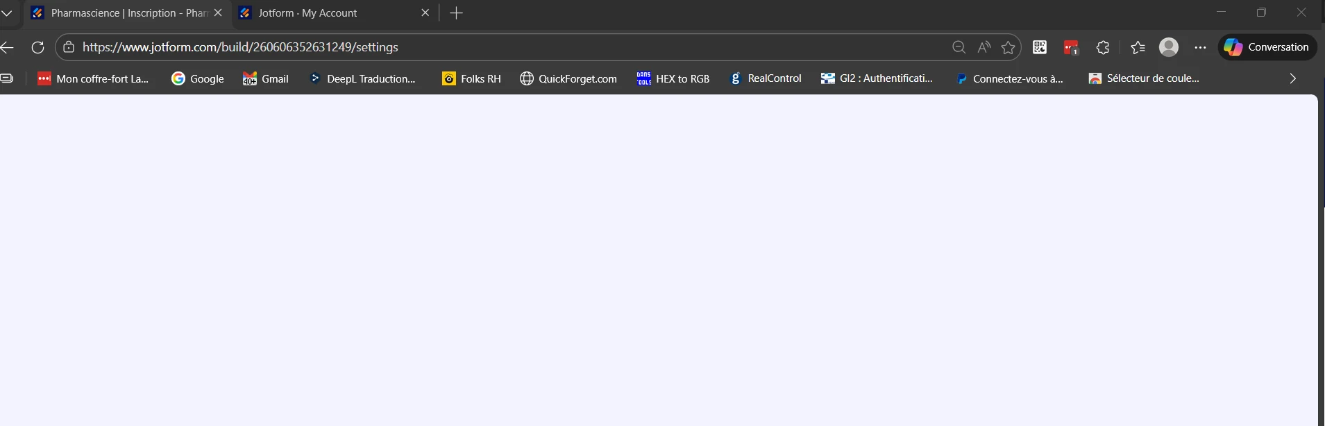Open QuickForget.com bookmark
Screen dimensions: 1325x426
(x=568, y=78)
